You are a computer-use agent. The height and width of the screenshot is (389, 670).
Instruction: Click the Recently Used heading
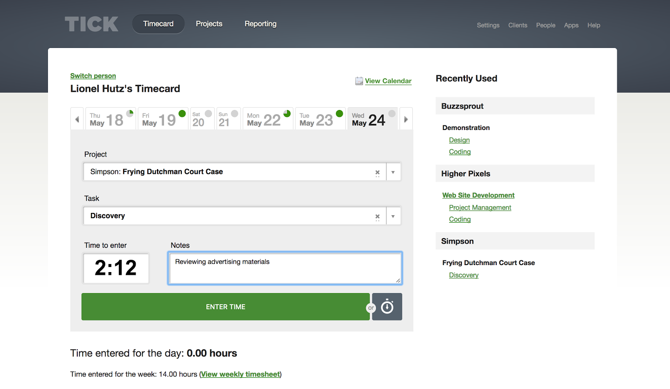click(x=466, y=78)
